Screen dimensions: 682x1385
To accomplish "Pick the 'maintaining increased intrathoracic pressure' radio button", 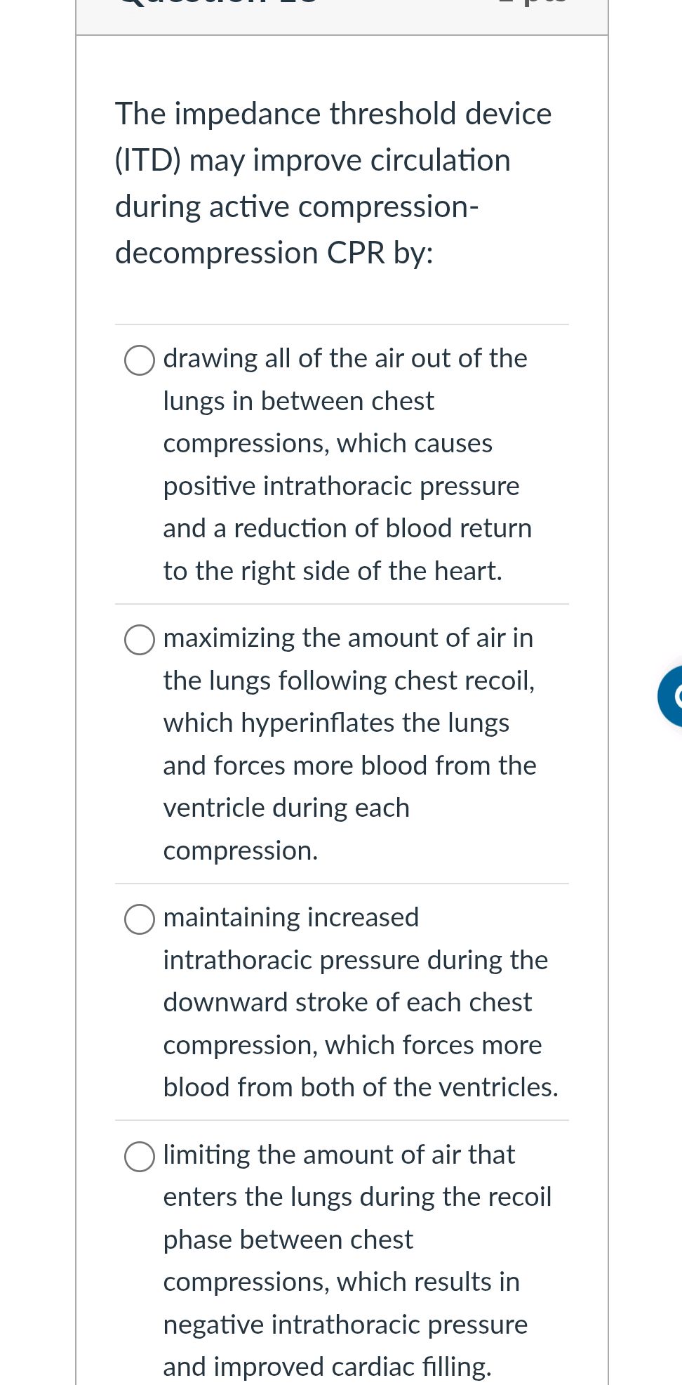I will tap(140, 919).
